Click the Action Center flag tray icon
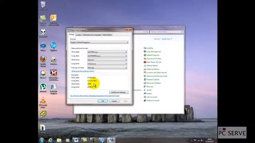This screenshot has height=143, width=255. tap(195, 140)
